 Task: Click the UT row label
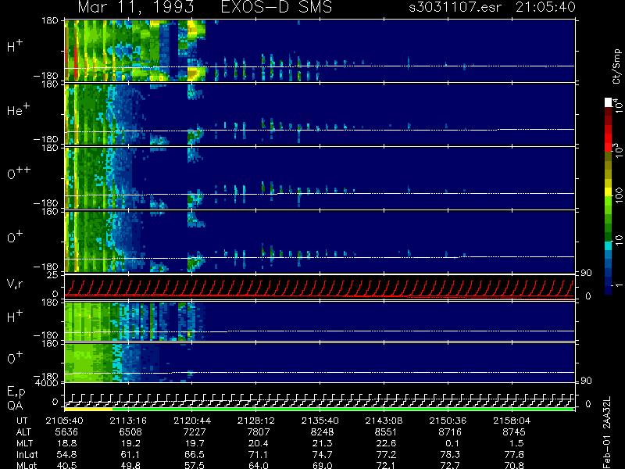coord(22,421)
